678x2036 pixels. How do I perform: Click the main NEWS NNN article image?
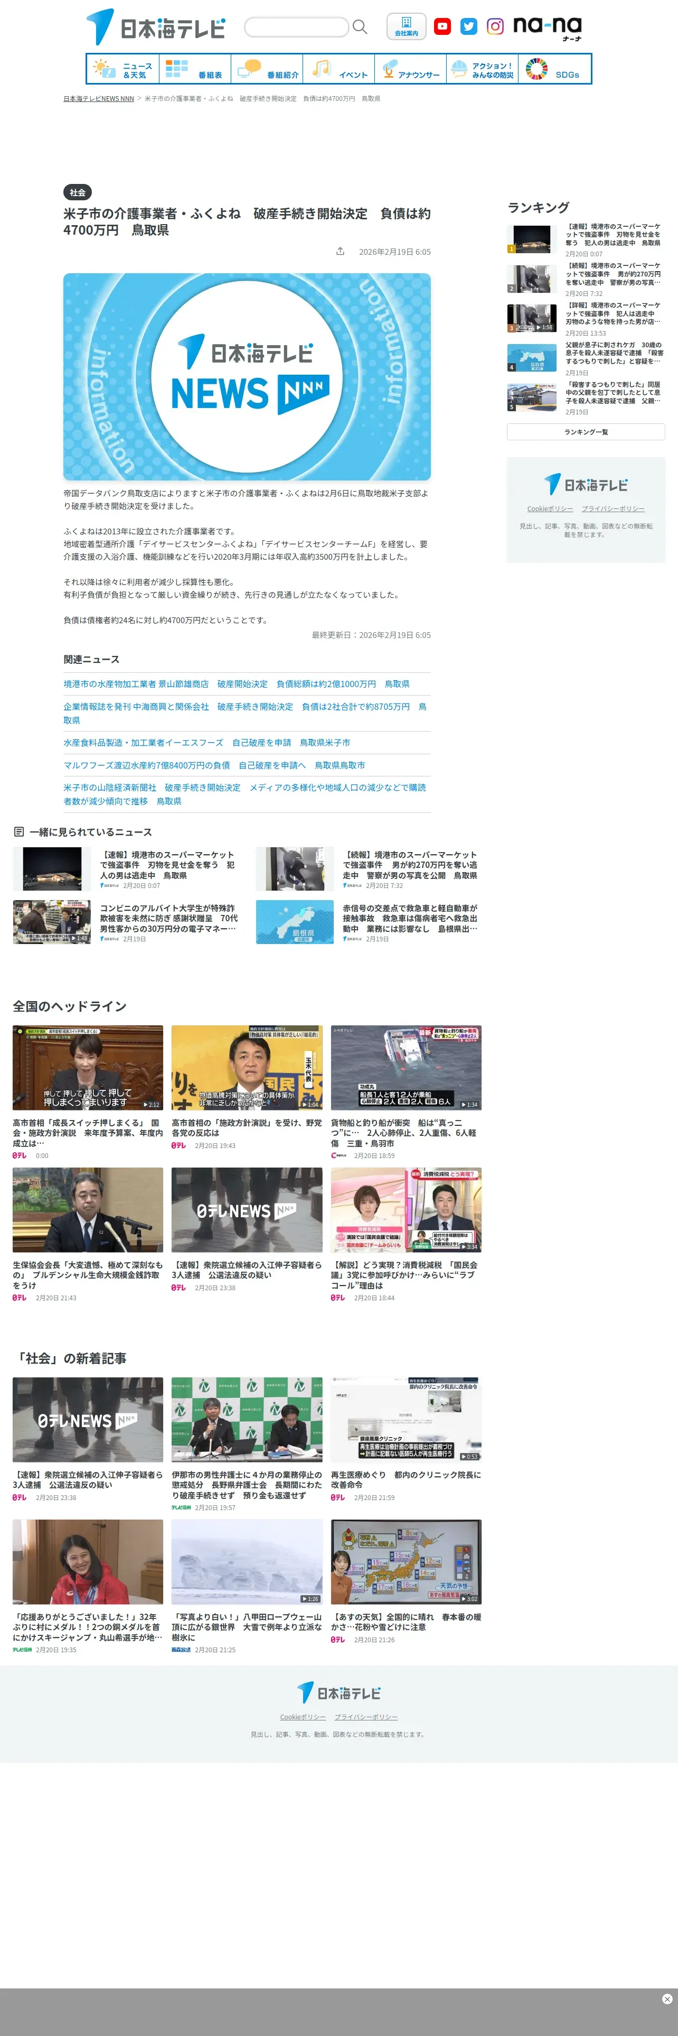point(247,377)
